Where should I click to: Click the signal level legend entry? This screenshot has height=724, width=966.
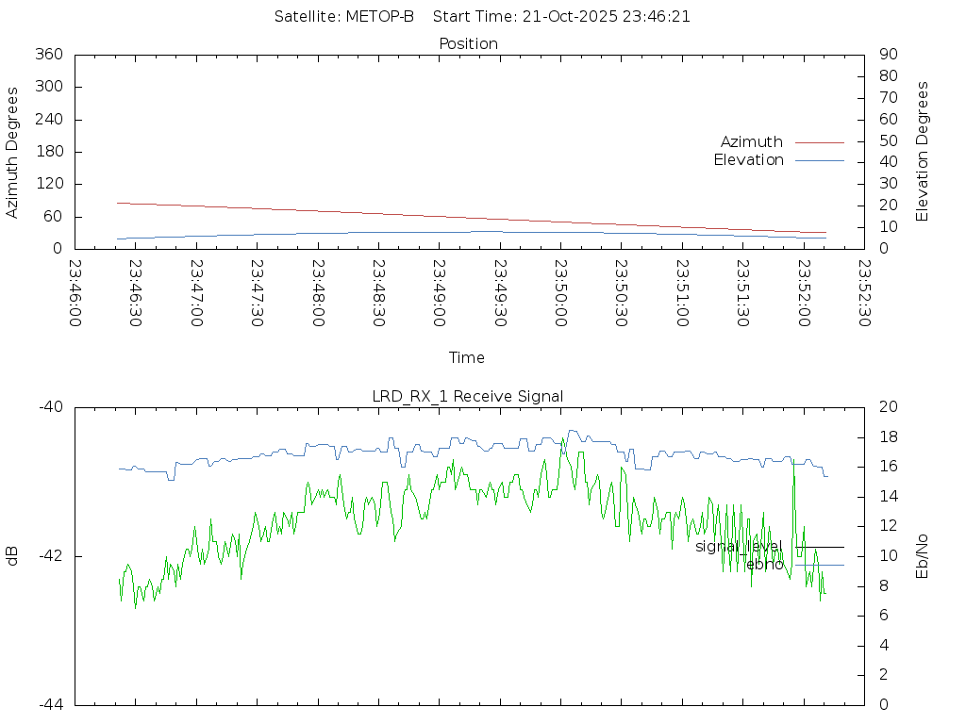pos(739,547)
